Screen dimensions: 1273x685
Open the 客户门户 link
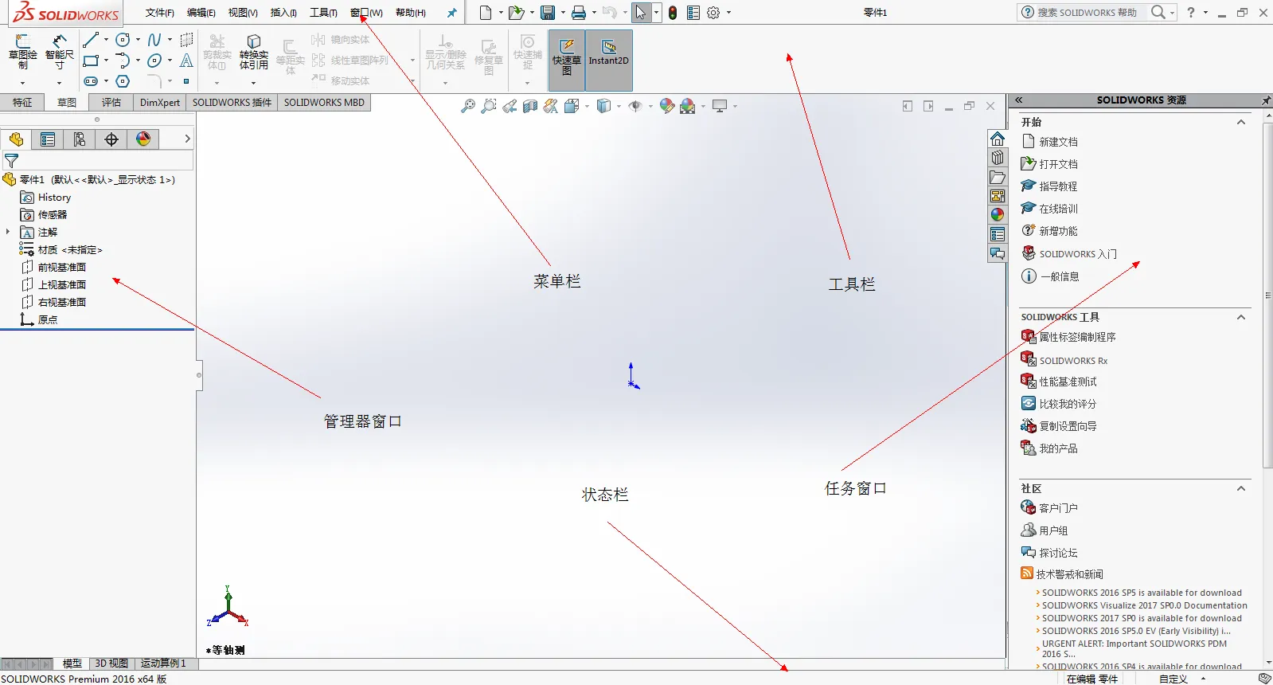coord(1058,508)
